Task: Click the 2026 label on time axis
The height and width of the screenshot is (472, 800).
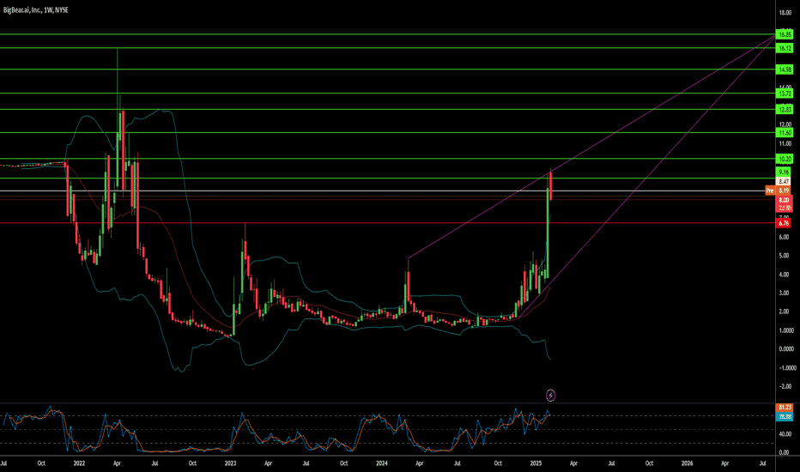Action: (688, 463)
